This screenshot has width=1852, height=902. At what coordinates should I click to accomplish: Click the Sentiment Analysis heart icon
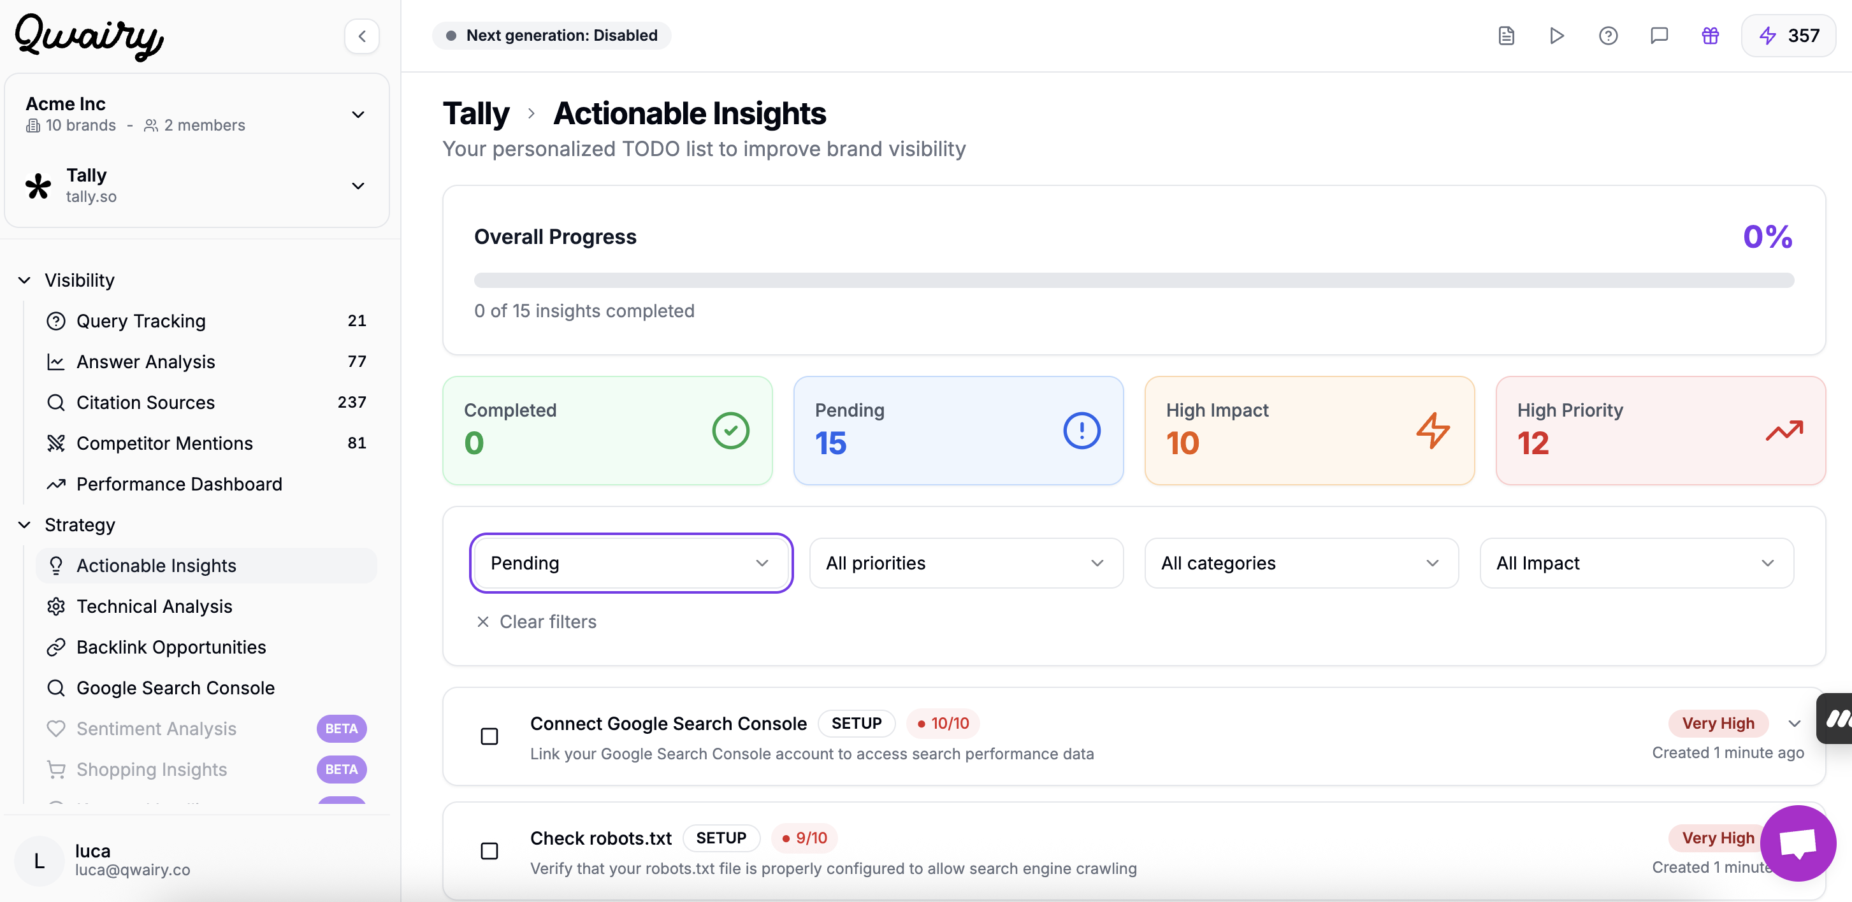56,729
